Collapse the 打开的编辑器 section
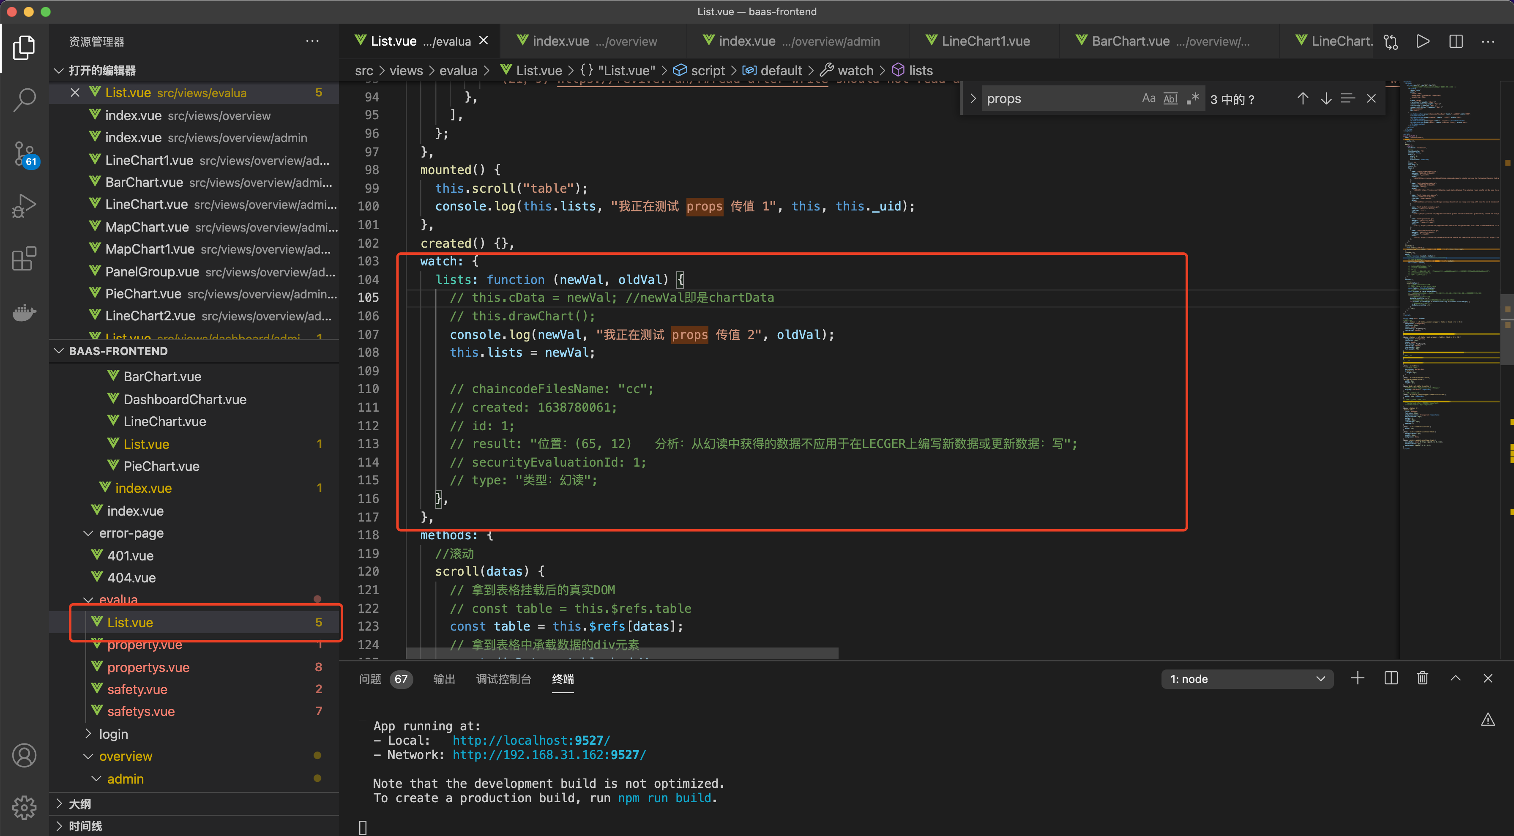This screenshot has height=836, width=1514. (x=102, y=71)
